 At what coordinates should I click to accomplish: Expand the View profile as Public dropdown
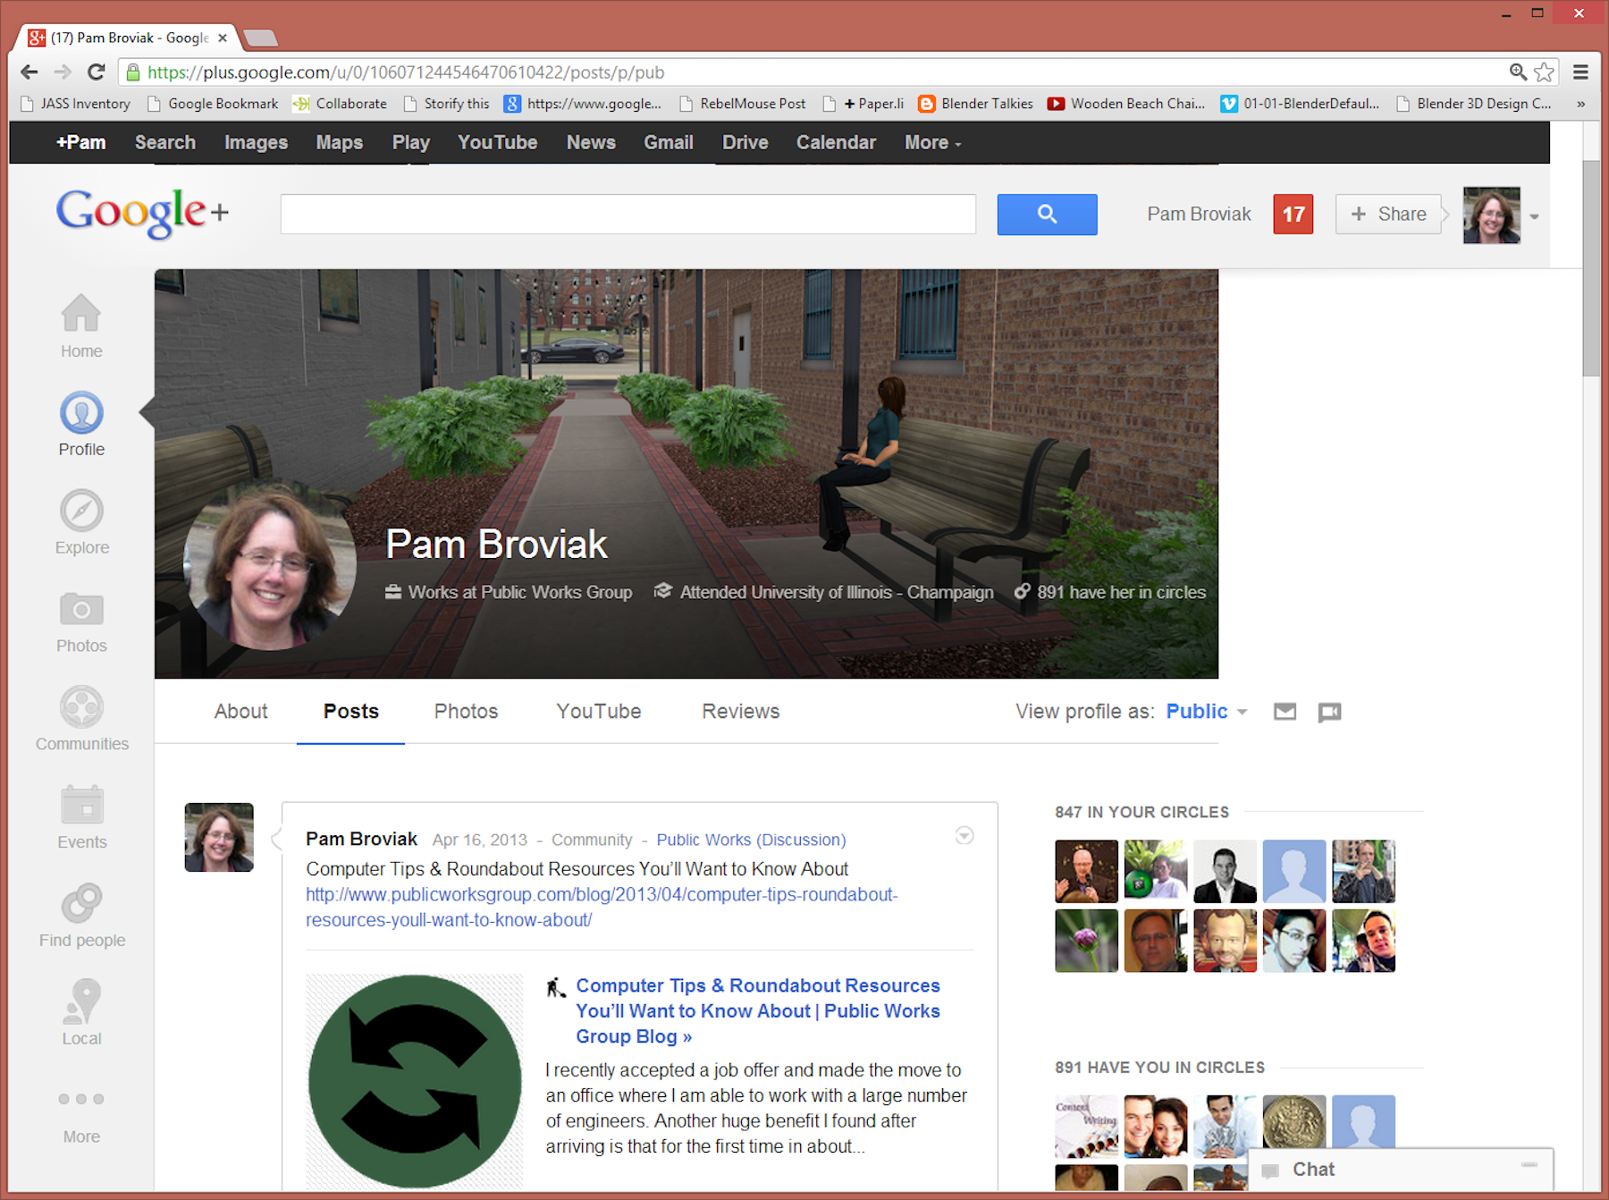click(x=1207, y=712)
